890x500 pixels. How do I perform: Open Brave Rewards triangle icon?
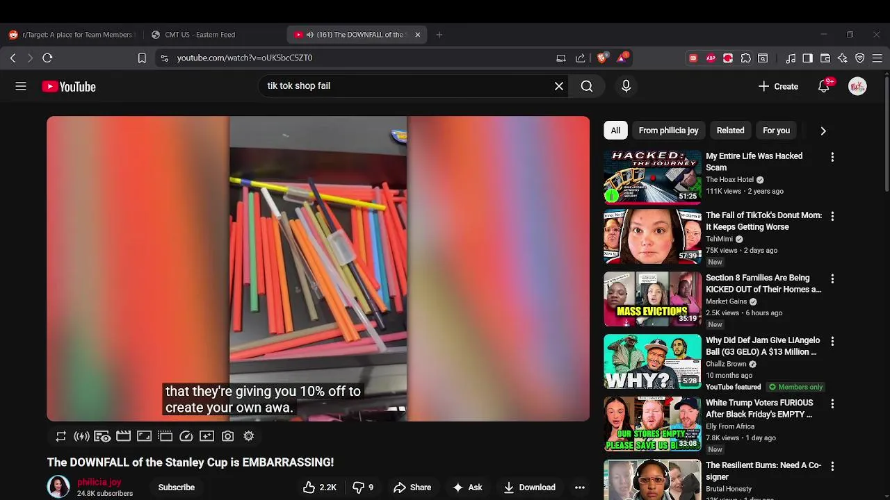(x=622, y=58)
